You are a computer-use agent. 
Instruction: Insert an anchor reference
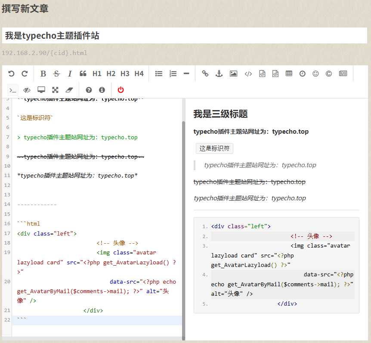coord(219,73)
